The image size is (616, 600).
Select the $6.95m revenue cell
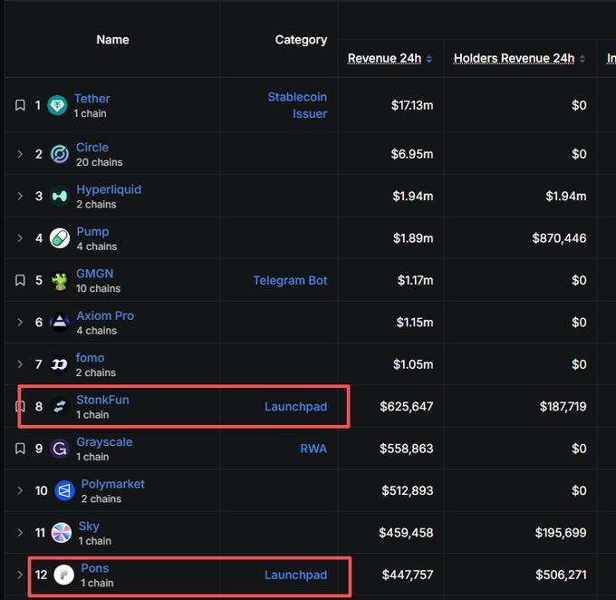pyautogui.click(x=411, y=154)
